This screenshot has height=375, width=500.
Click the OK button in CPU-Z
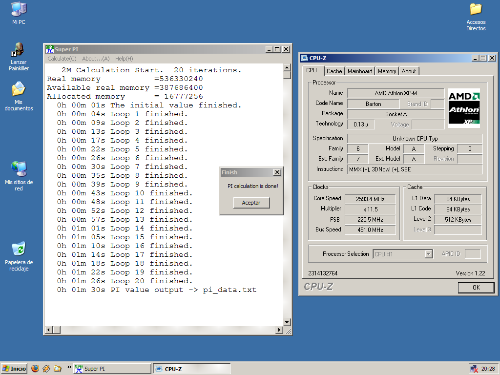click(x=476, y=288)
